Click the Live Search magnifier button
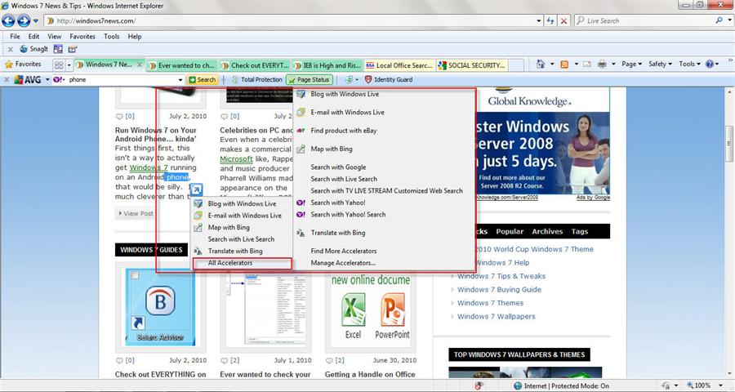Image resolution: width=735 pixels, height=392 pixels. 719,20
